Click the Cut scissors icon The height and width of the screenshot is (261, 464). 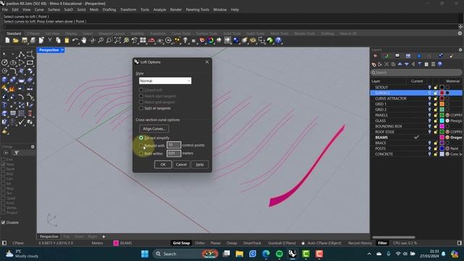[50, 41]
